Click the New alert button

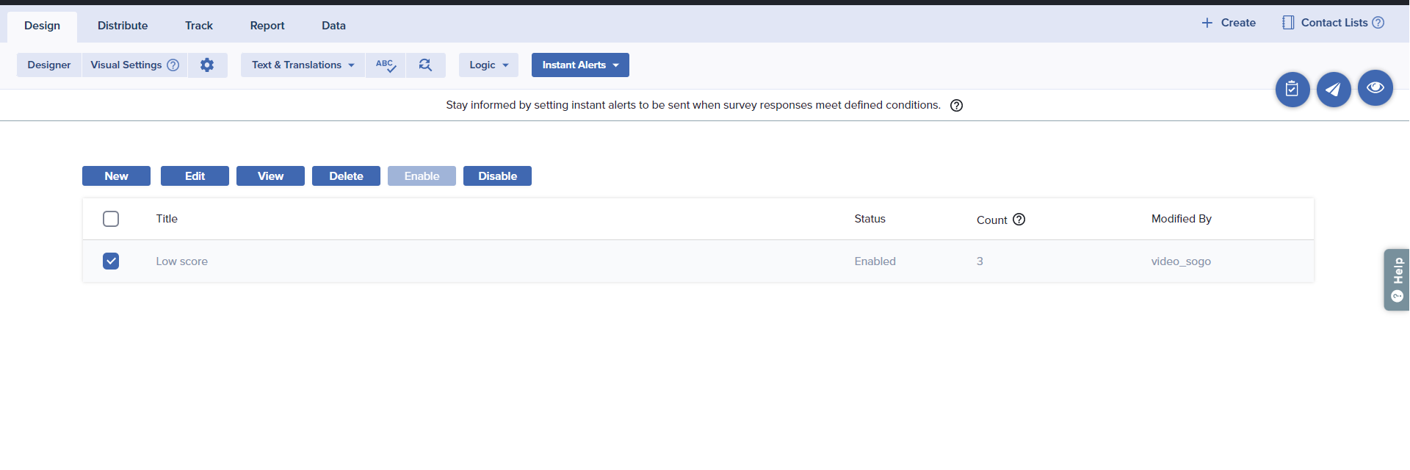click(x=116, y=176)
